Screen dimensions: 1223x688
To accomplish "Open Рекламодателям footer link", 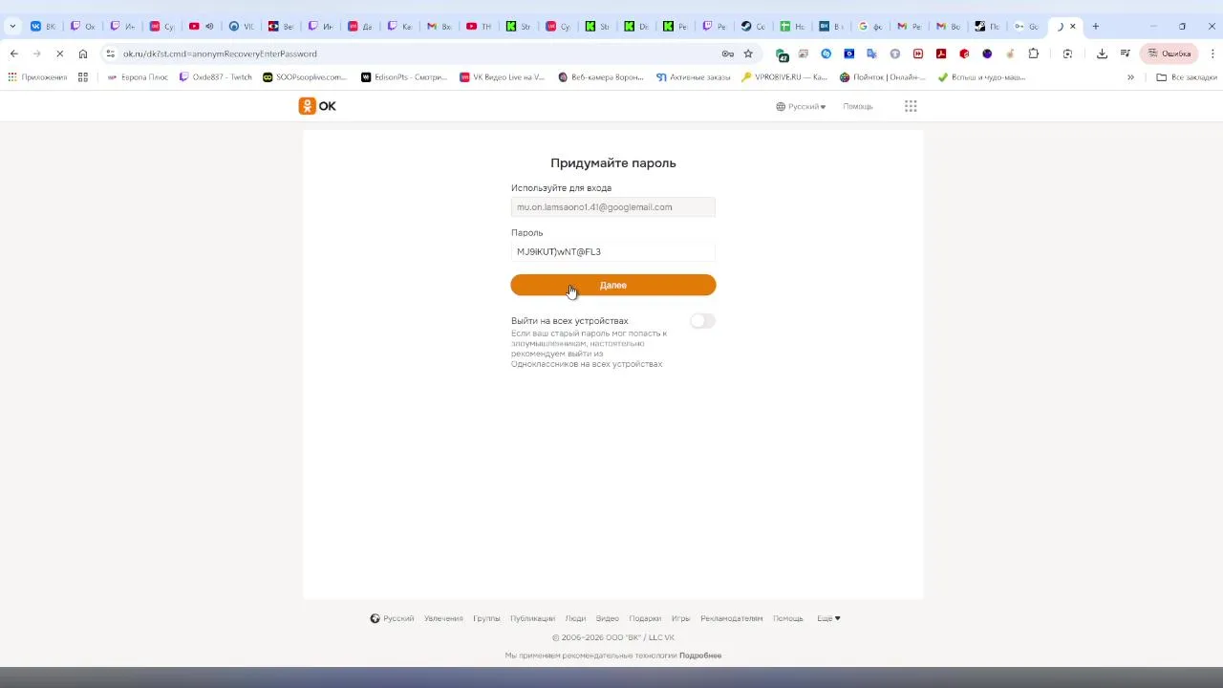I will (x=732, y=618).
